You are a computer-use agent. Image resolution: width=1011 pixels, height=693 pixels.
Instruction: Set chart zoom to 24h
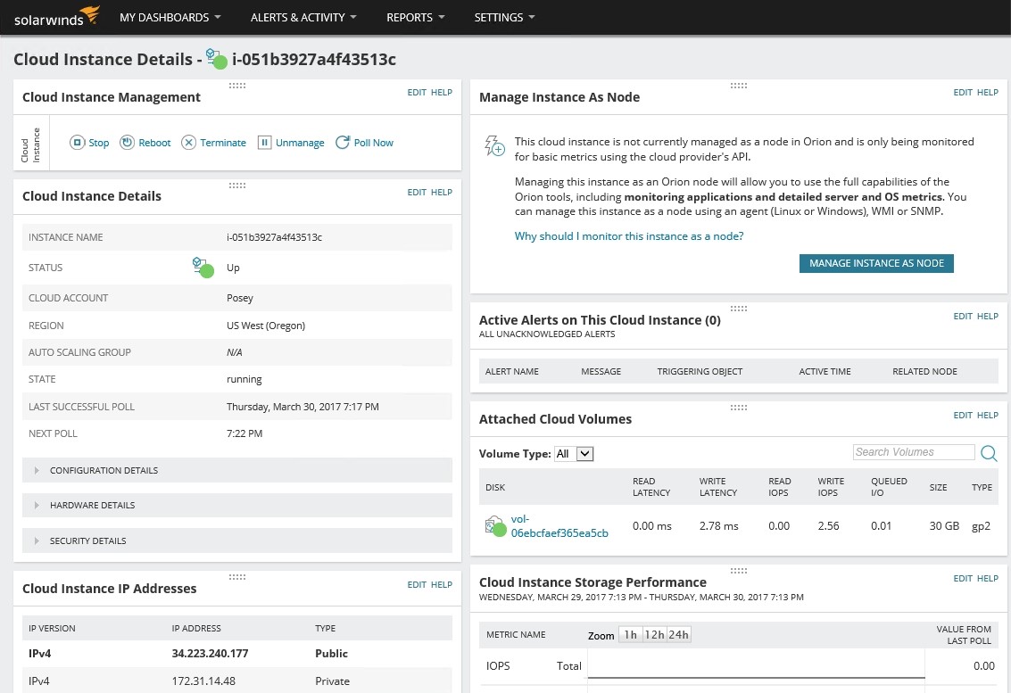point(678,635)
